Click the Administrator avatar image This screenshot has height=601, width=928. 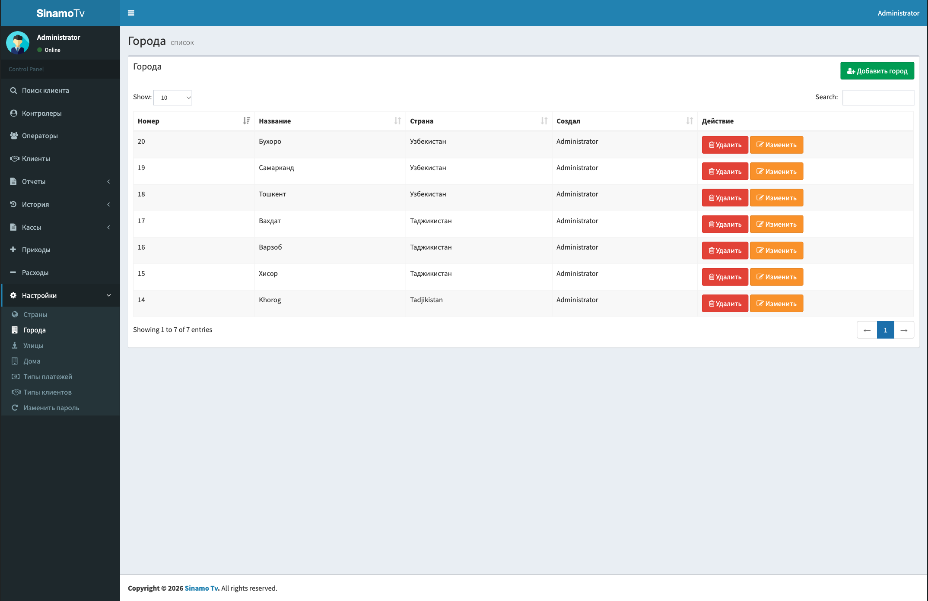[x=18, y=43]
